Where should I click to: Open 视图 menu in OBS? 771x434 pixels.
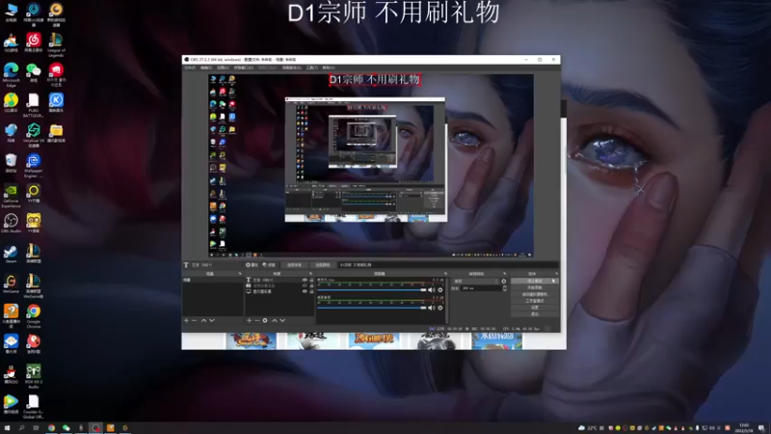click(x=224, y=68)
